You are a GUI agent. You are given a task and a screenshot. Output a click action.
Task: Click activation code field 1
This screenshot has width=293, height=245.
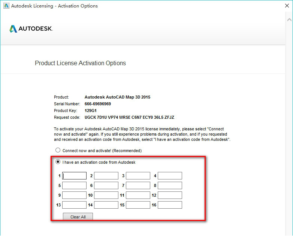coord(74,176)
